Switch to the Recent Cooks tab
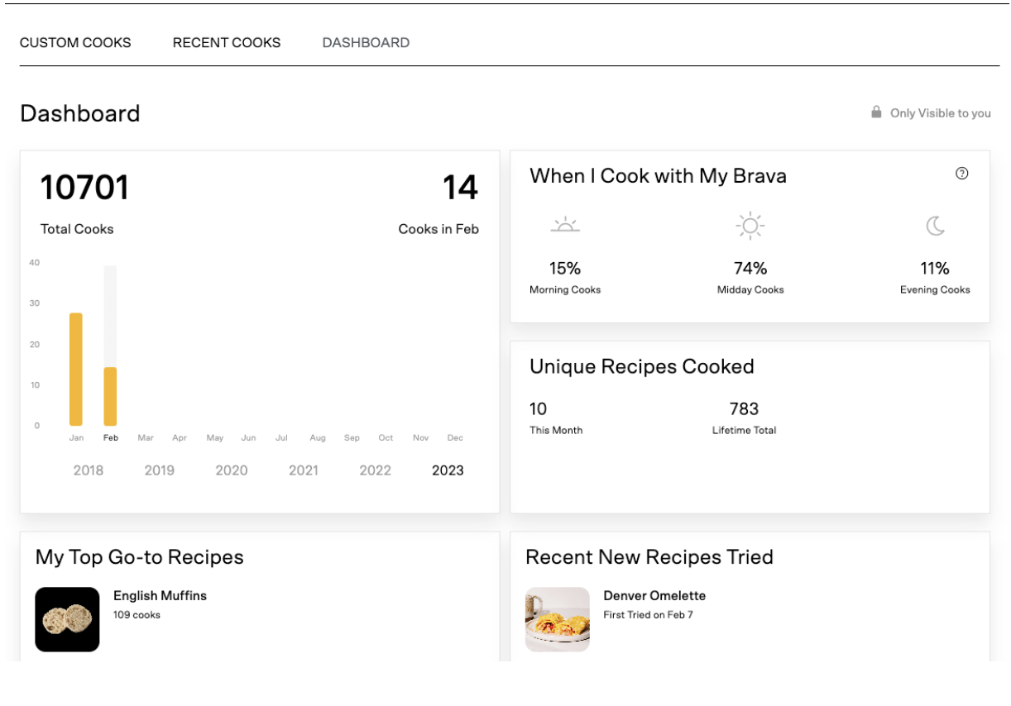Image resolution: width=1011 pixels, height=706 pixels. pos(227,42)
